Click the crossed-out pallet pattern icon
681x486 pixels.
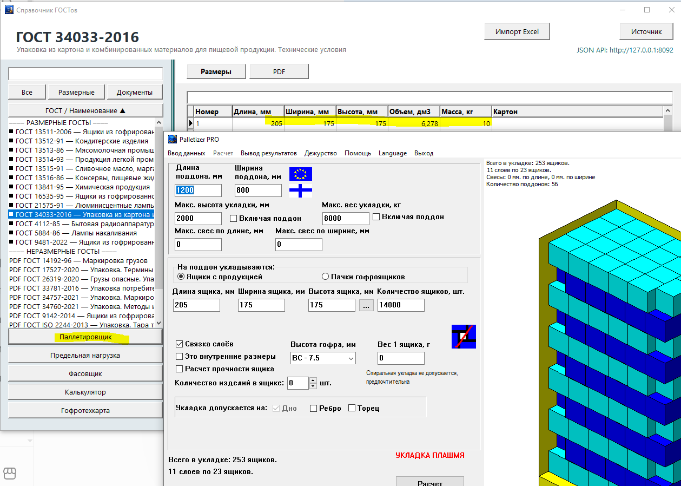click(x=464, y=337)
